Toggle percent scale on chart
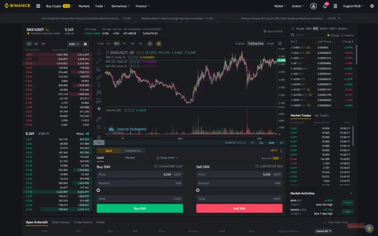Viewport: 378px width, 236px height. coord(252,143)
